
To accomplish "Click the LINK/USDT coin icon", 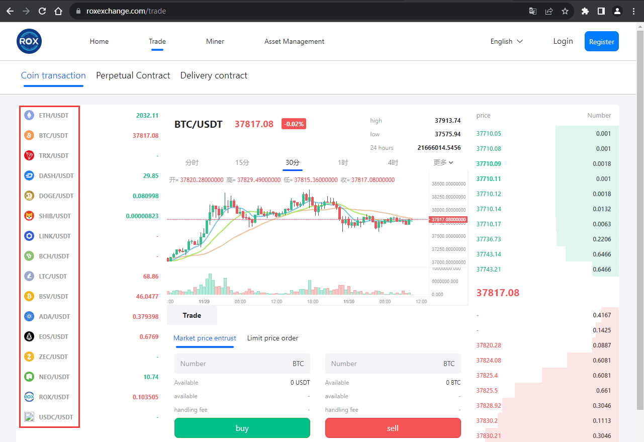I will click(x=29, y=236).
